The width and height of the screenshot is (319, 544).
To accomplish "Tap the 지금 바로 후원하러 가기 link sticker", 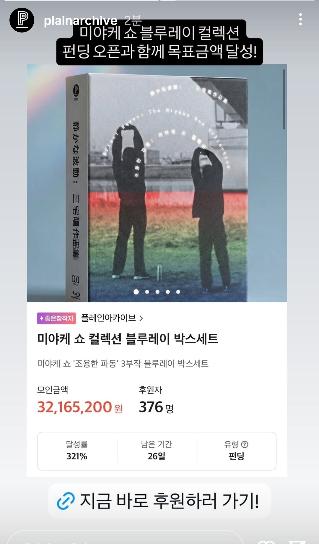I will tap(159, 501).
